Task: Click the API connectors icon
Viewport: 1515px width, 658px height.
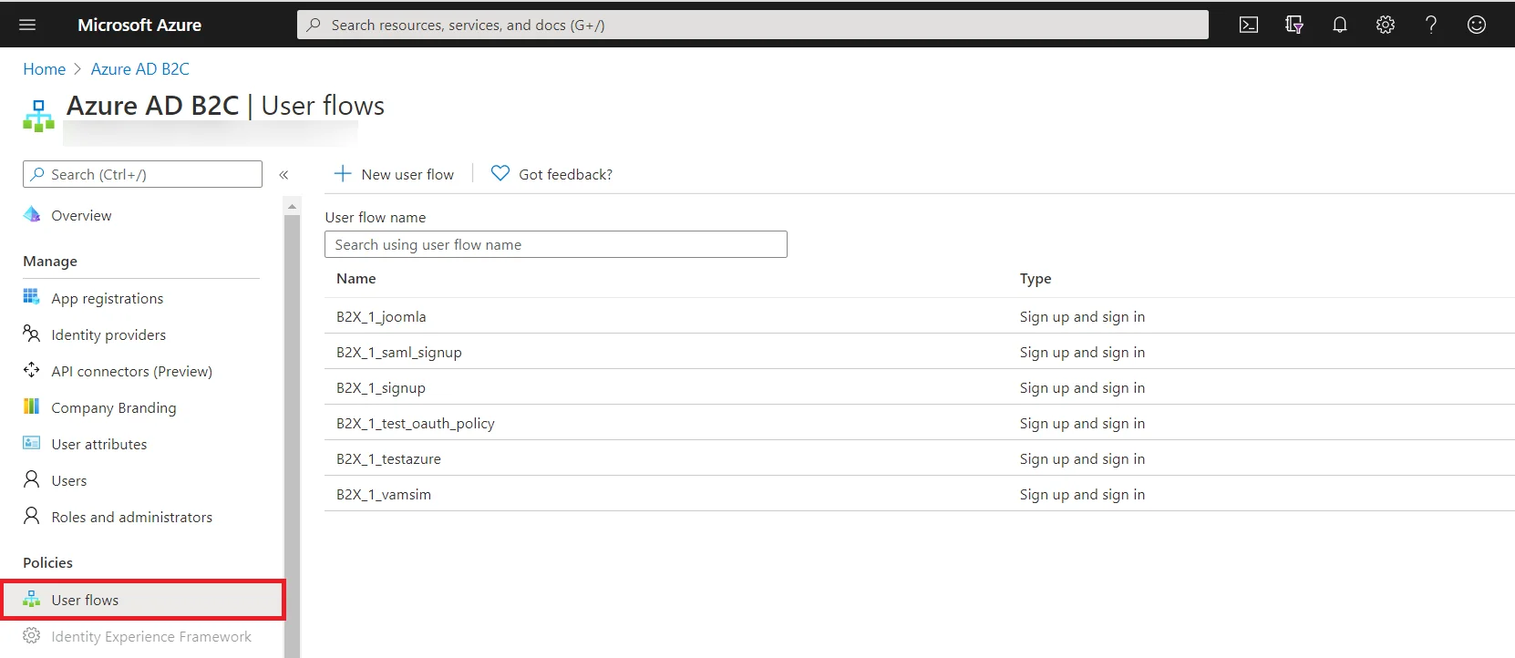Action: [x=32, y=370]
